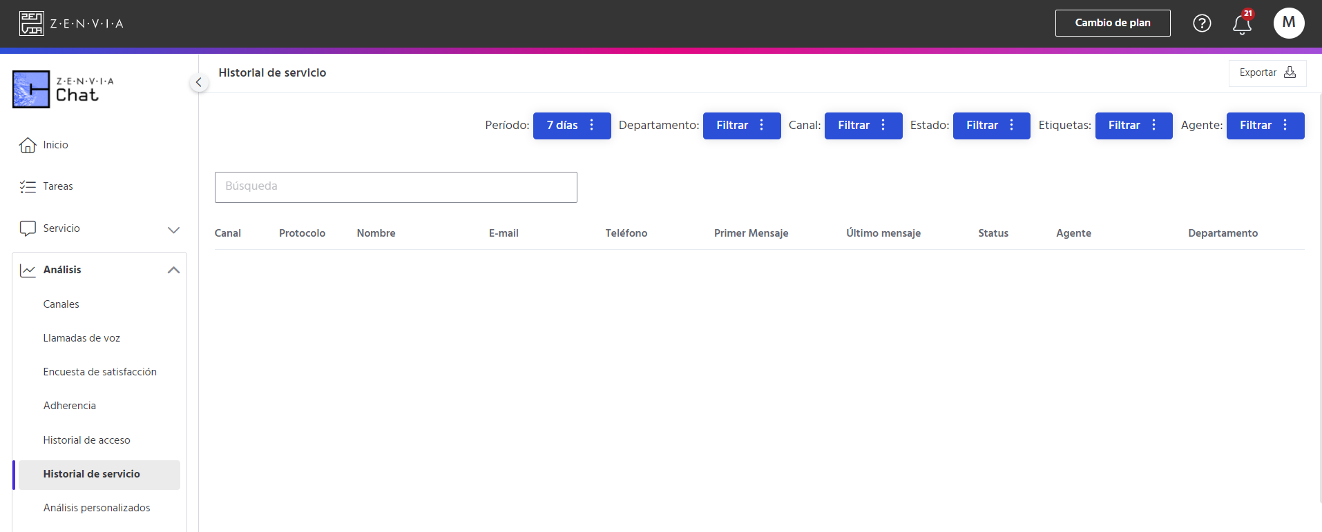The height and width of the screenshot is (532, 1322).
Task: Open Llamadas de voz analysis
Action: [82, 338]
